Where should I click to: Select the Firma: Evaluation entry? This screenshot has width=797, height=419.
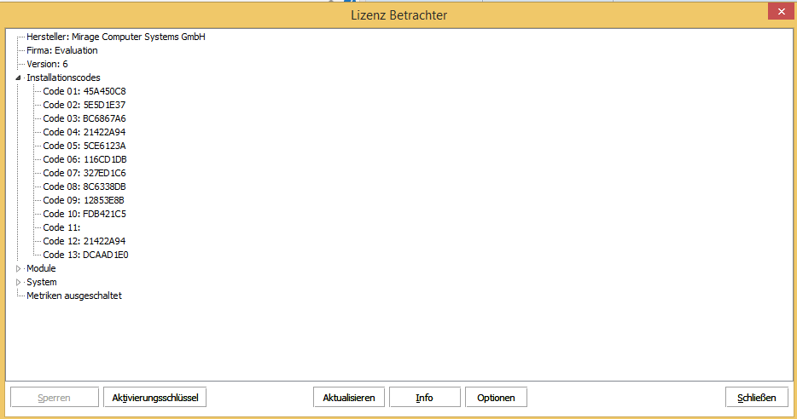tap(61, 50)
